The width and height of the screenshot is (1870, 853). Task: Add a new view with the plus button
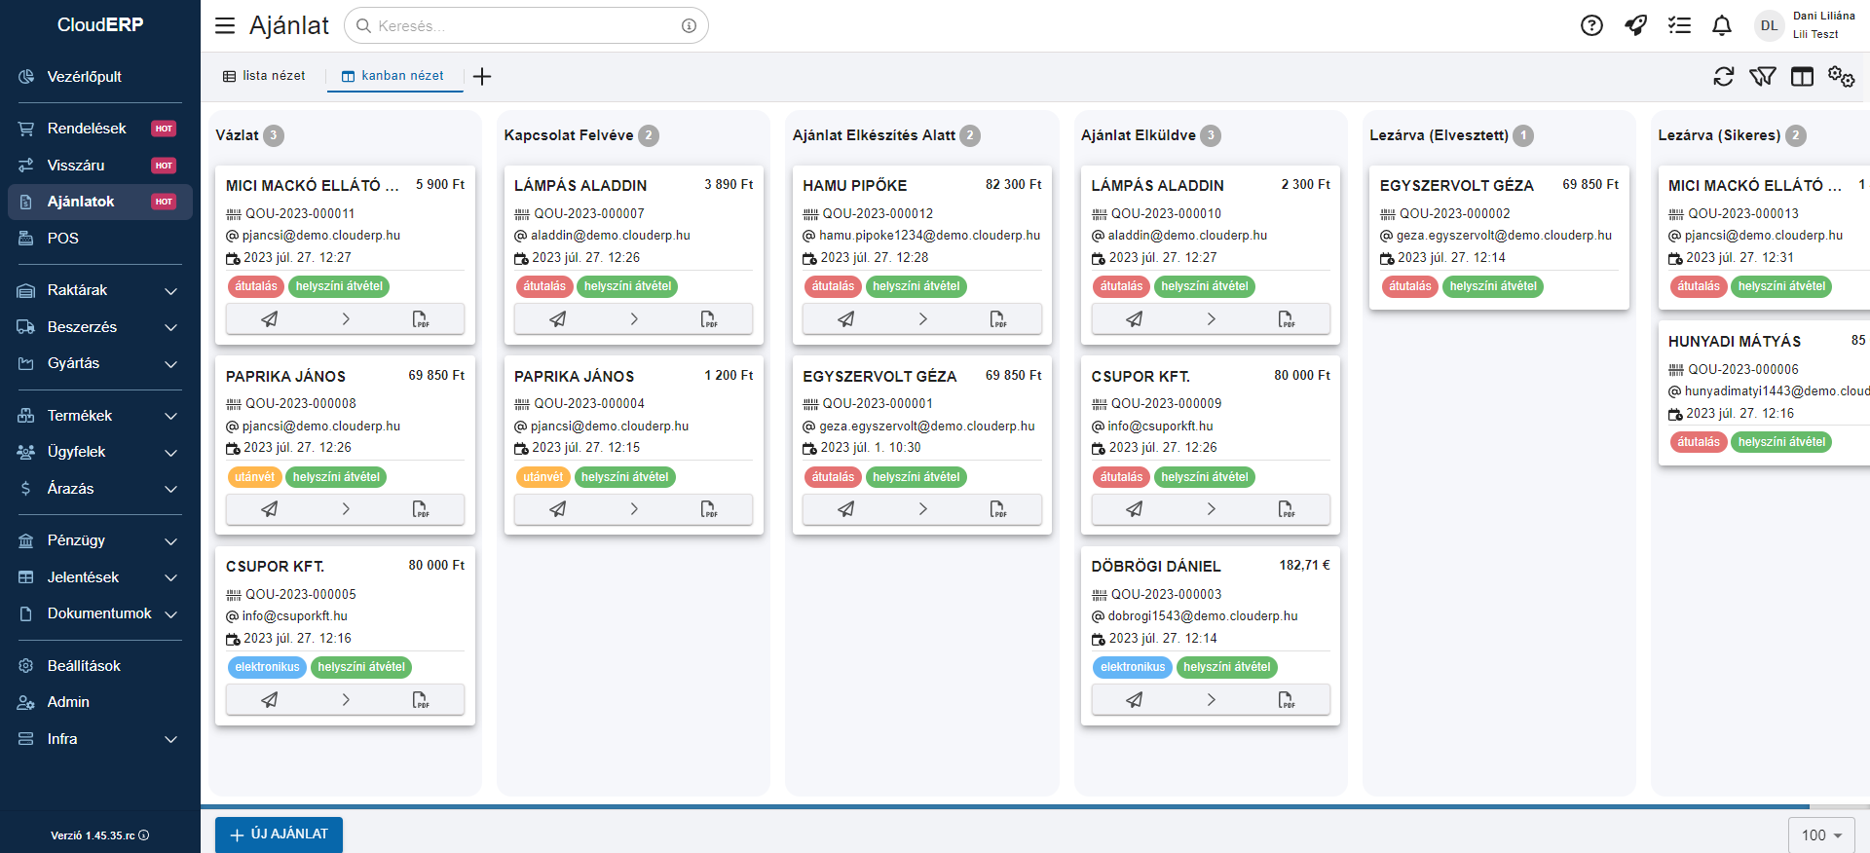pyautogui.click(x=482, y=76)
